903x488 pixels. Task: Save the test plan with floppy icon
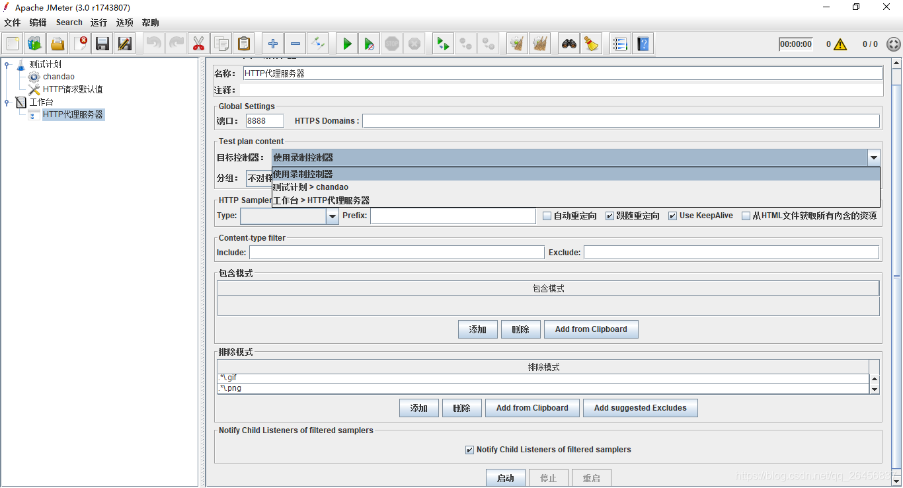[102, 44]
